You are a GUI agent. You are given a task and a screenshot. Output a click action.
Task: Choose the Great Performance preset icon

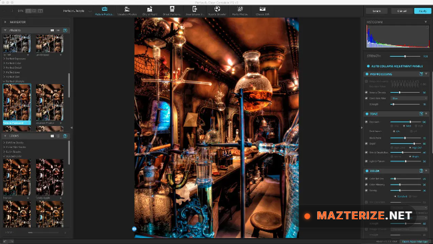172,9
